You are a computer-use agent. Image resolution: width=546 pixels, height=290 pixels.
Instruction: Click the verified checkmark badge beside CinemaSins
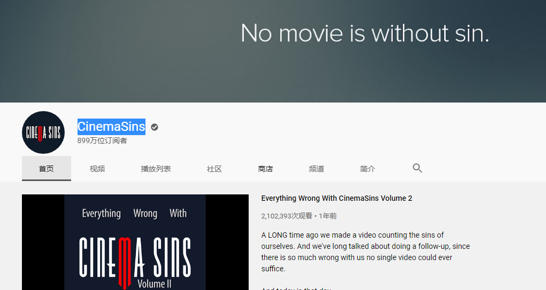tap(155, 127)
